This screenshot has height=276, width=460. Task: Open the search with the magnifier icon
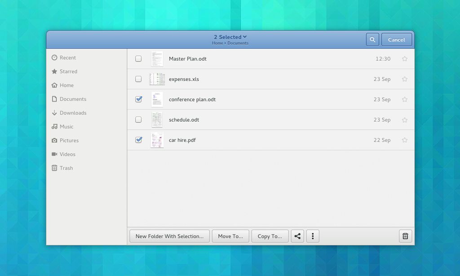[372, 39]
